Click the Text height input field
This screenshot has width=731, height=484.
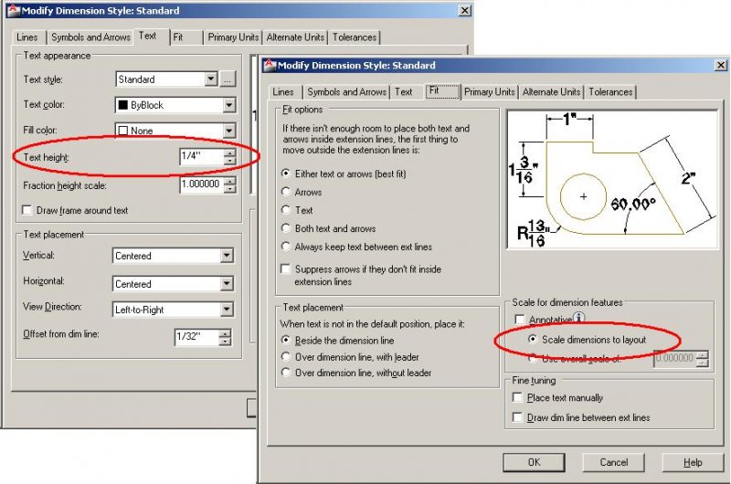click(201, 156)
